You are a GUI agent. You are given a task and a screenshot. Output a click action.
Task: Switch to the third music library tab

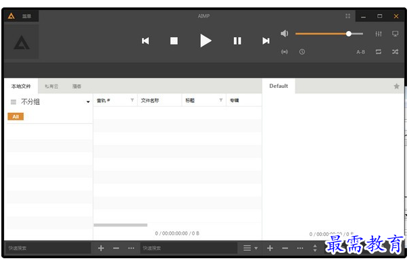(76, 87)
